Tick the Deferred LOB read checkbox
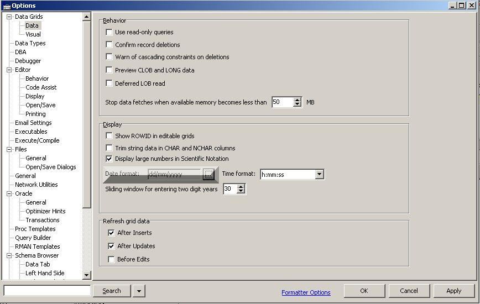The width and height of the screenshot is (480, 304). (x=109, y=83)
